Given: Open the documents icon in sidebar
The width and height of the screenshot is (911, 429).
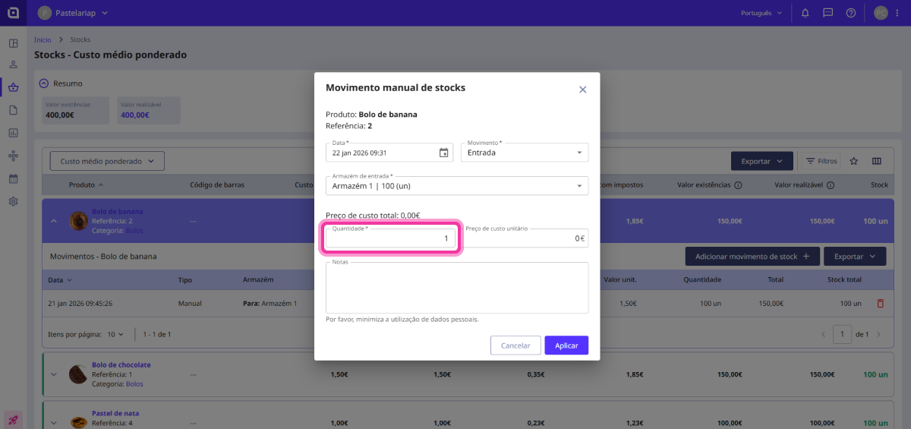Looking at the screenshot, I should click(x=13, y=110).
